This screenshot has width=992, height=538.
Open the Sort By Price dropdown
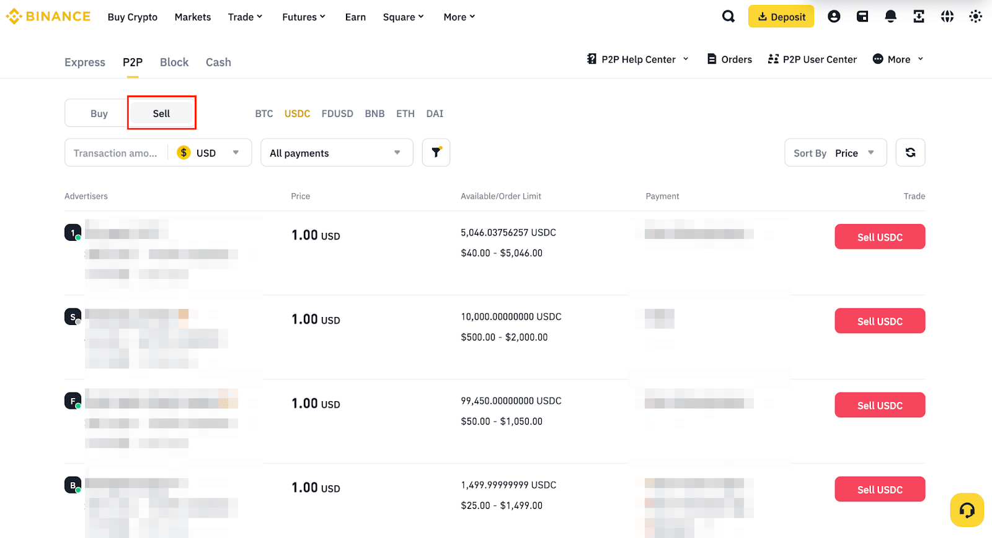tap(835, 152)
